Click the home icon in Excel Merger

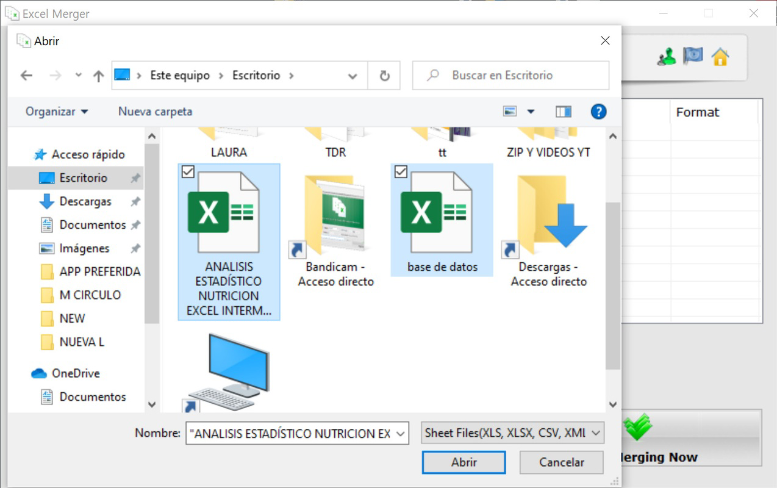[720, 57]
